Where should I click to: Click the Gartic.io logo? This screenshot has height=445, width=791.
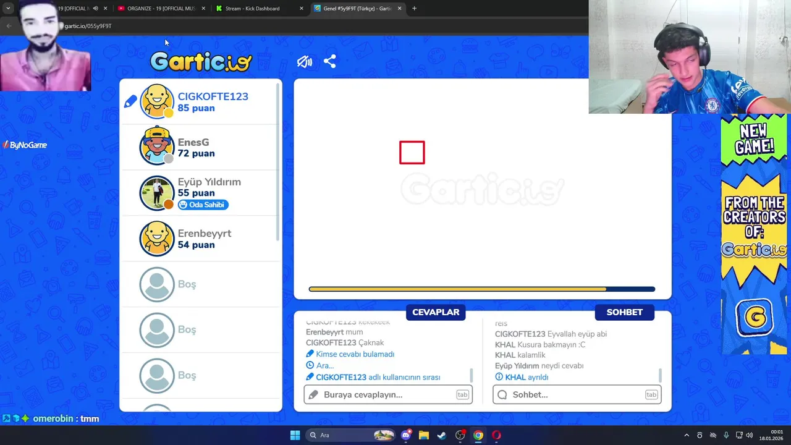click(201, 61)
